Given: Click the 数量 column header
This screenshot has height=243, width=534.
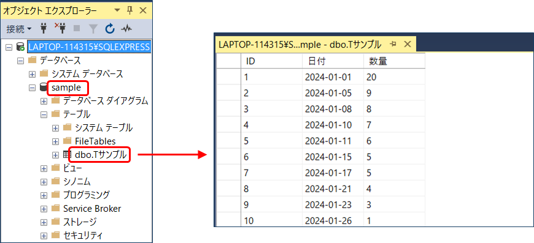Looking at the screenshot, I should [x=394, y=61].
